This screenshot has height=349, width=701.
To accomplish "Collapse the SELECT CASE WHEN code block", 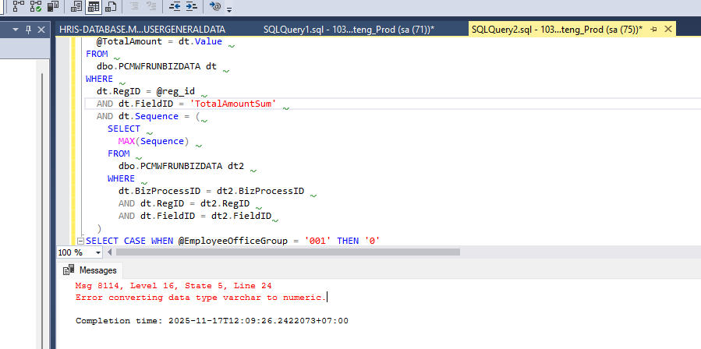I will click(x=80, y=241).
